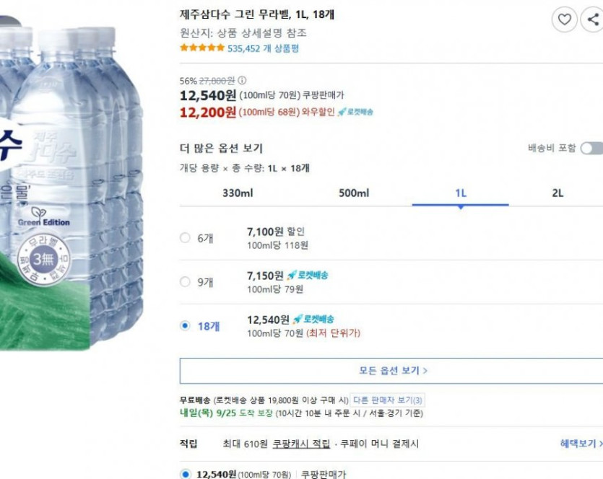Click the rocket delivery badge next to 와우할인

click(355, 112)
